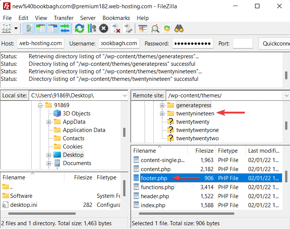The height and width of the screenshot is (229, 290).
Task: Click the Host input field
Action: 41,43
